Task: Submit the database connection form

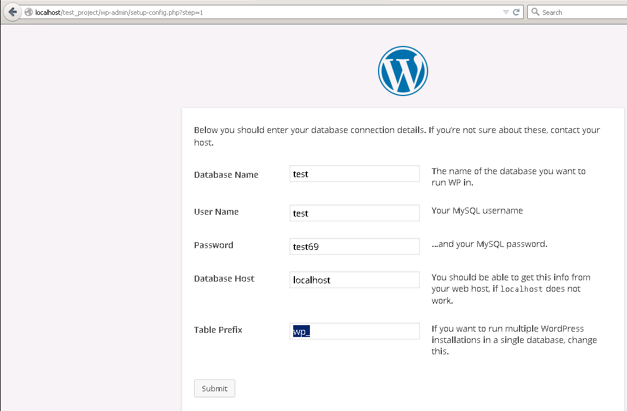Action: [x=215, y=388]
